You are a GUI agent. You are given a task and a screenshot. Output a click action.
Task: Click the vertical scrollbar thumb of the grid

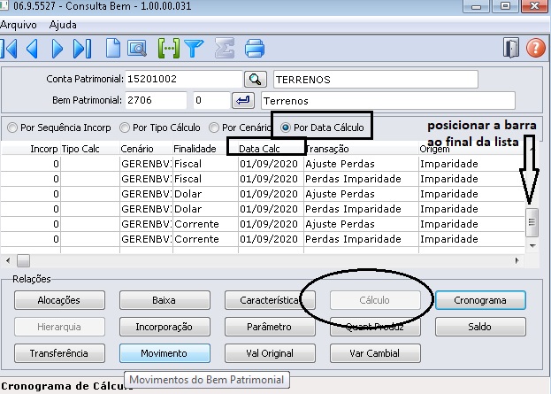click(532, 222)
